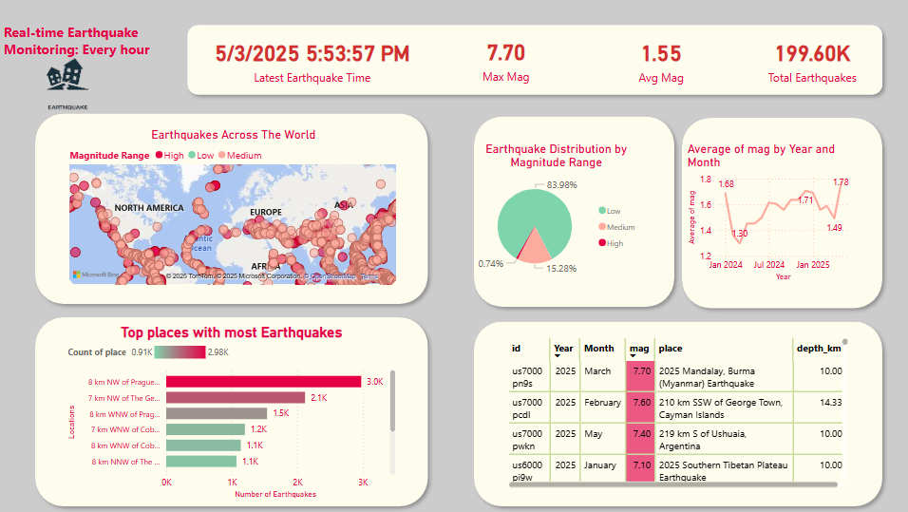This screenshot has height=512, width=908.
Task: Click the table horizontal scrollbar
Action: [x=672, y=484]
